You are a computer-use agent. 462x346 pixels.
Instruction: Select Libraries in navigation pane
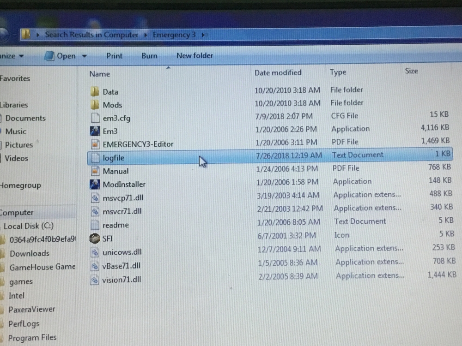pyautogui.click(x=14, y=105)
